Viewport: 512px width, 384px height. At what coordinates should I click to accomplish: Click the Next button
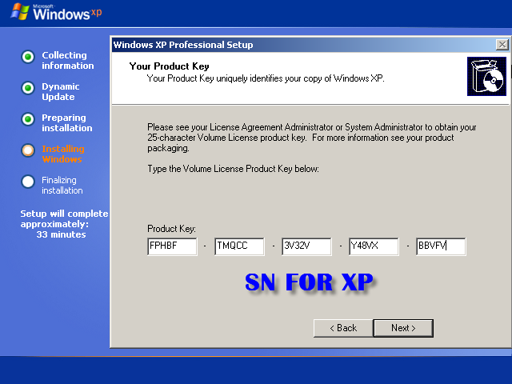coord(403,328)
